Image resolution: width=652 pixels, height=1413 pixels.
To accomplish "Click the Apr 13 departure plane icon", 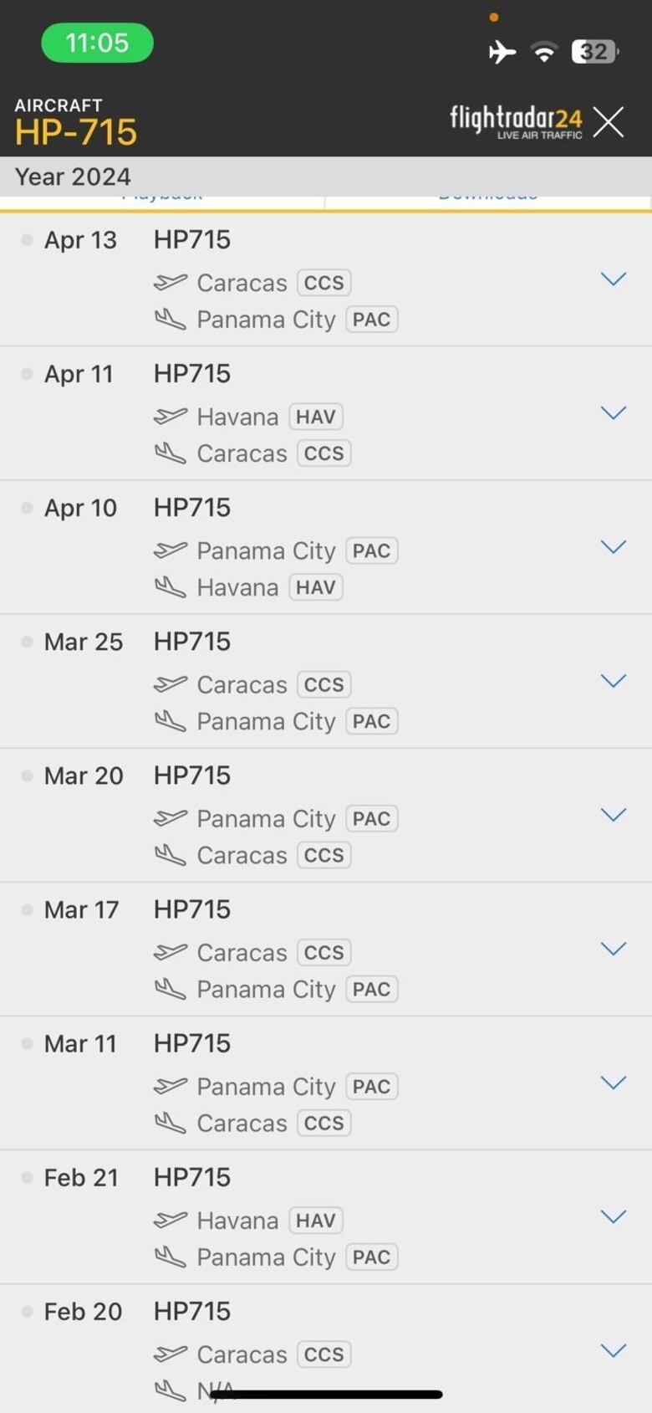I will click(x=171, y=283).
